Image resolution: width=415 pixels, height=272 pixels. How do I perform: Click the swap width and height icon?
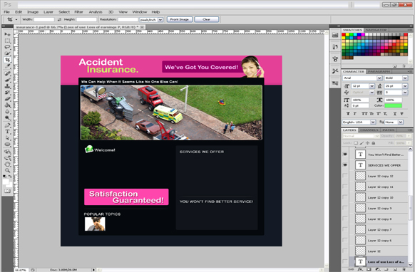coord(59,19)
